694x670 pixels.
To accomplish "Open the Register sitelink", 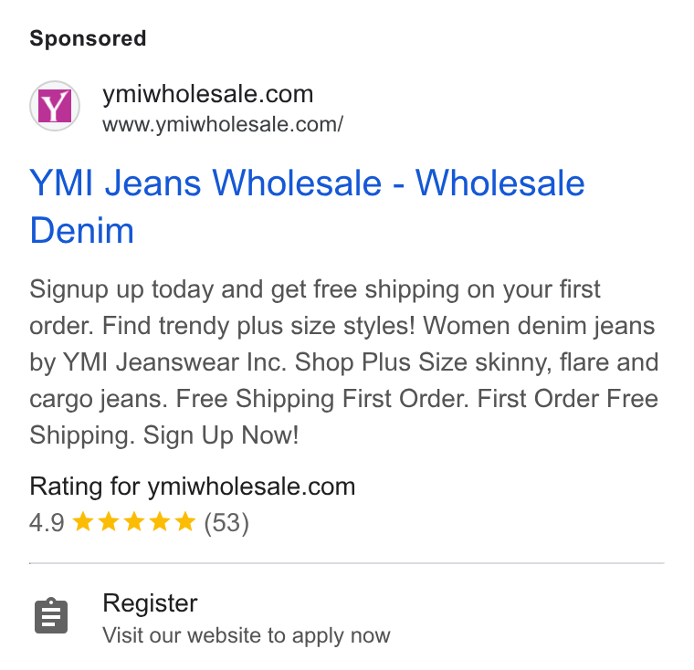I will point(150,602).
